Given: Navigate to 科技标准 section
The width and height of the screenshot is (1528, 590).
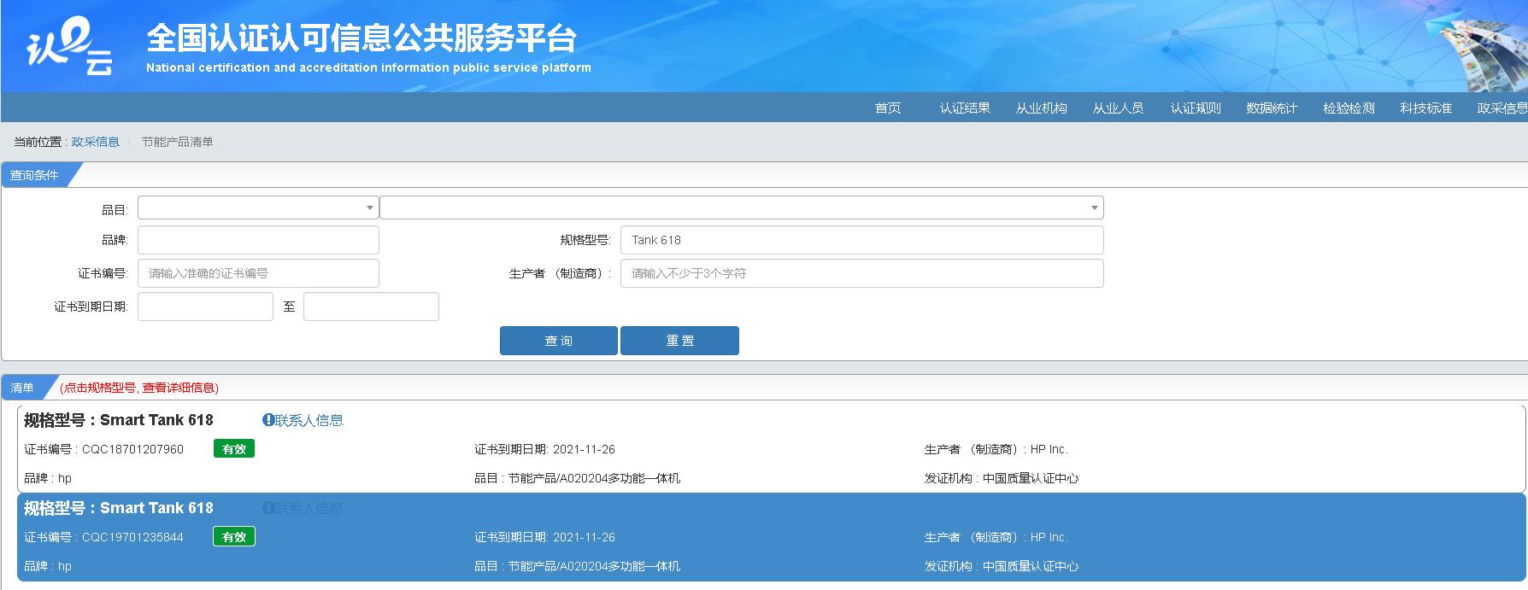Looking at the screenshot, I should pos(1426,108).
